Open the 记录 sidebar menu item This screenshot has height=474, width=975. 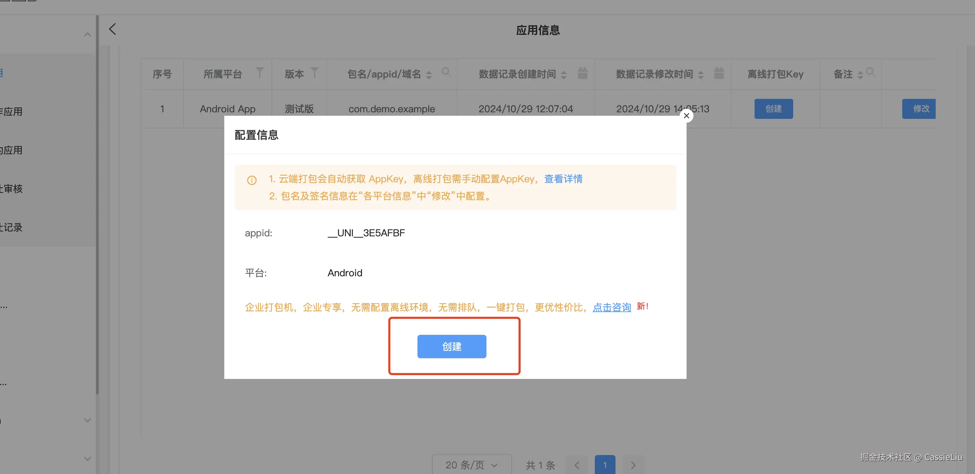tap(12, 227)
